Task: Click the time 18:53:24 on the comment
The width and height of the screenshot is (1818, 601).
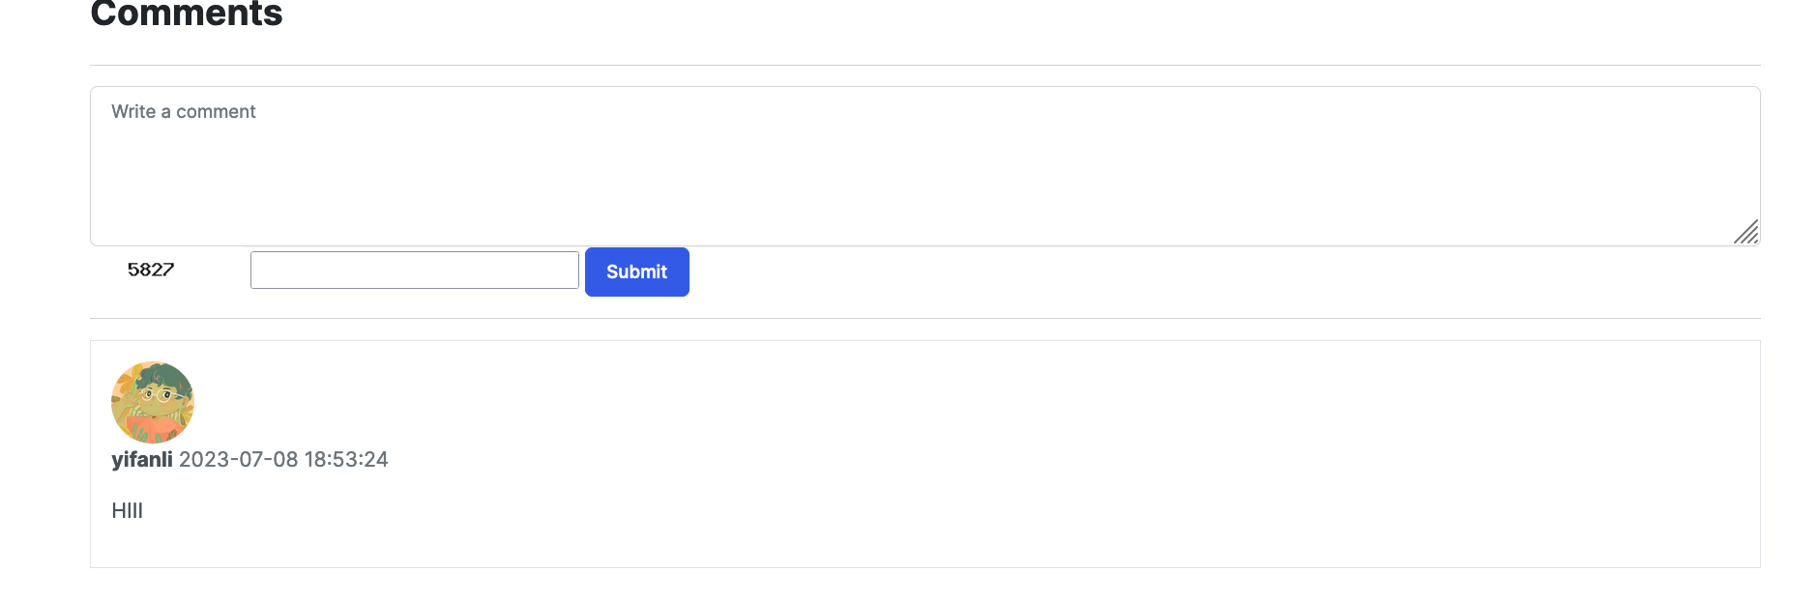Action: pos(346,460)
